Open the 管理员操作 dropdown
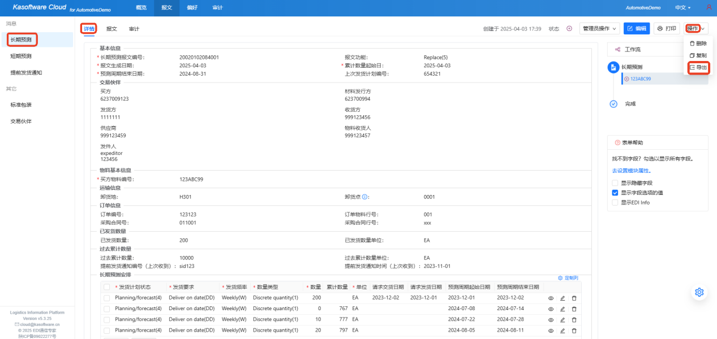 pyautogui.click(x=599, y=29)
